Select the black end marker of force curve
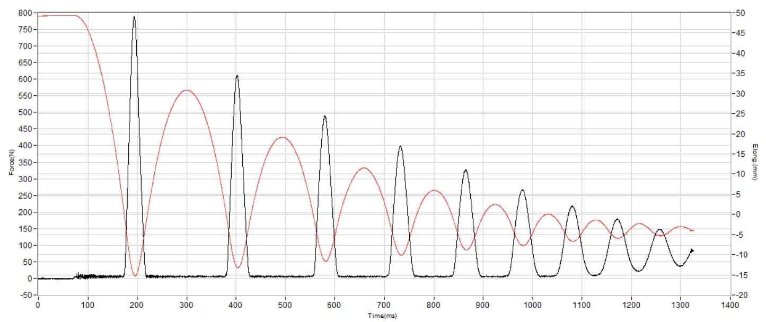Viewport: 766px width, 322px height. click(692, 250)
